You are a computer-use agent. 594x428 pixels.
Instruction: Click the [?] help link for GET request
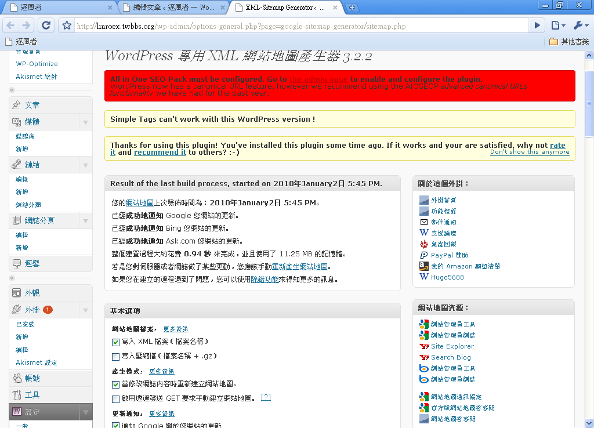[x=266, y=397]
